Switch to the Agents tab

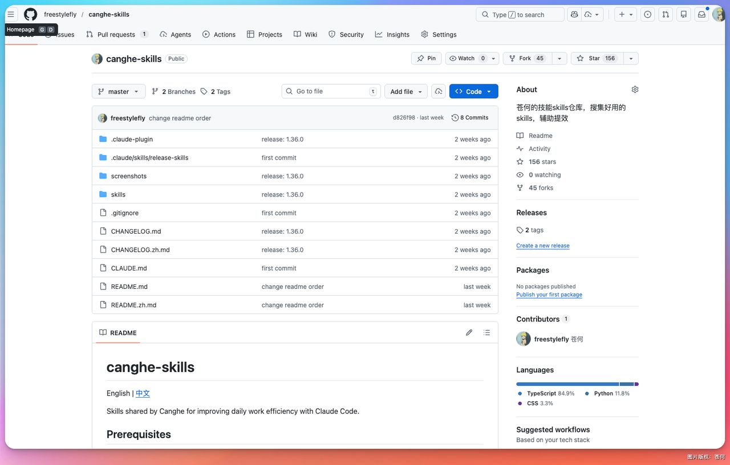pyautogui.click(x=176, y=34)
